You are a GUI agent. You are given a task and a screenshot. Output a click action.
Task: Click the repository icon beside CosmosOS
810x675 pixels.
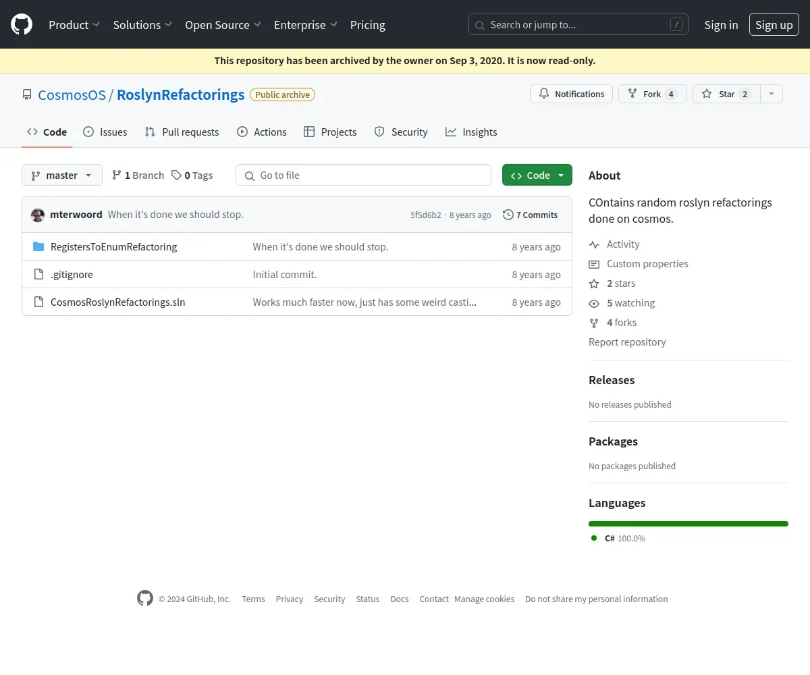pyautogui.click(x=27, y=94)
